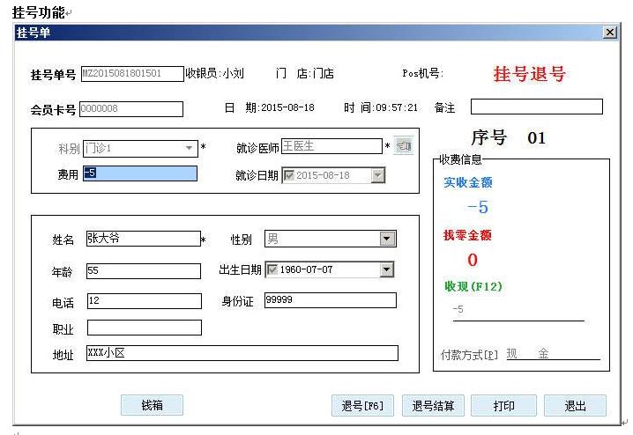This screenshot has width=633, height=435.
Task: Click the 身份证 ID number field
Action: click(330, 300)
